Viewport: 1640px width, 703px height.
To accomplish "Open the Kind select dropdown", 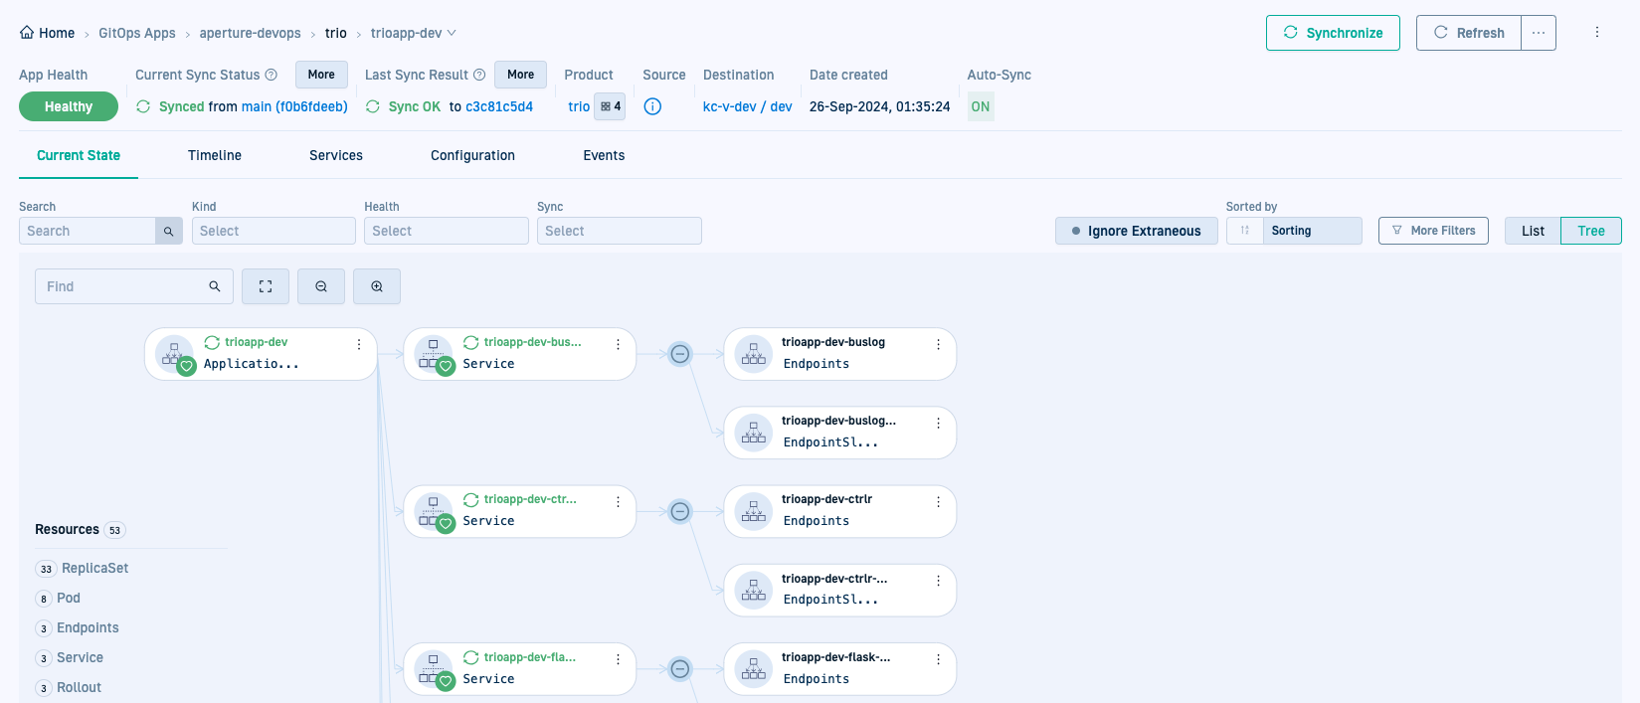I will 273,231.
